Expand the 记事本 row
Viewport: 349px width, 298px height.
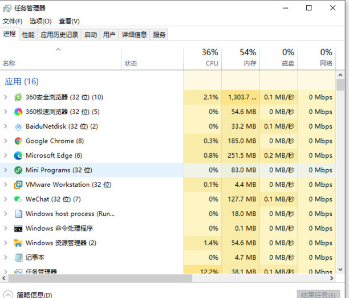click(x=6, y=258)
